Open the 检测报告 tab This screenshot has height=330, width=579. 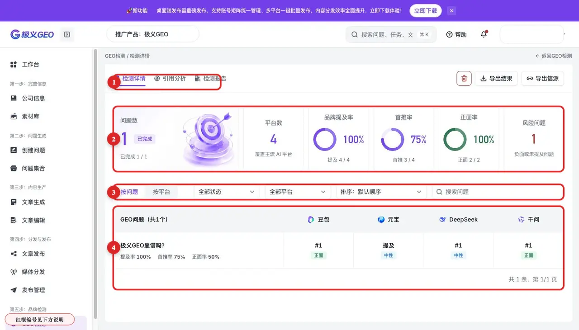tap(210, 78)
